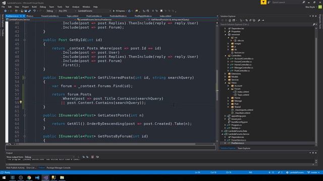Open the Tools menu
Viewport: 323px width, 181px height.
(60, 7)
